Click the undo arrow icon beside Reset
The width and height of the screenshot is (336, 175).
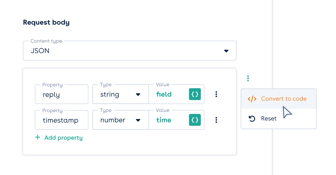pyautogui.click(x=252, y=118)
